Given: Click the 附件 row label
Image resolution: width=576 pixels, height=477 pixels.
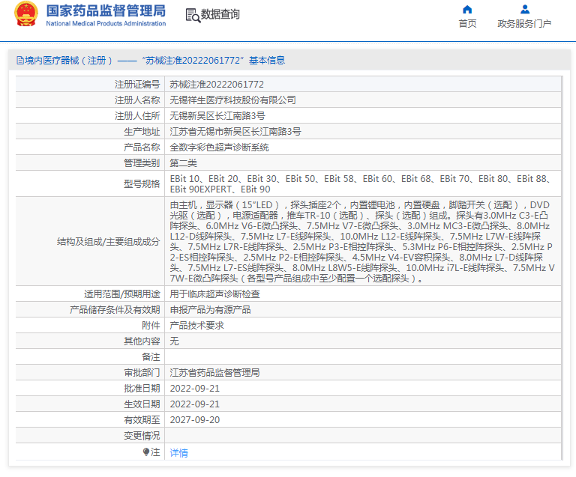Looking at the screenshot, I should [151, 326].
